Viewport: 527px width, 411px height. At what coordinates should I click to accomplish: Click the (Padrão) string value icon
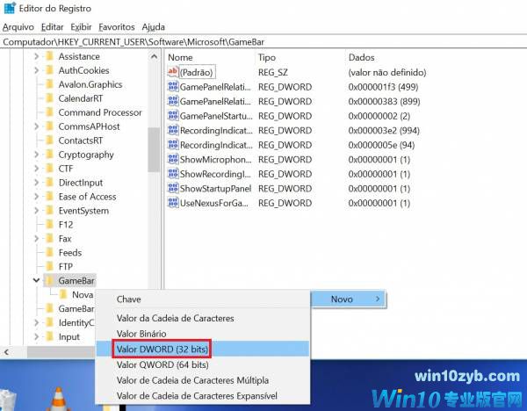173,72
